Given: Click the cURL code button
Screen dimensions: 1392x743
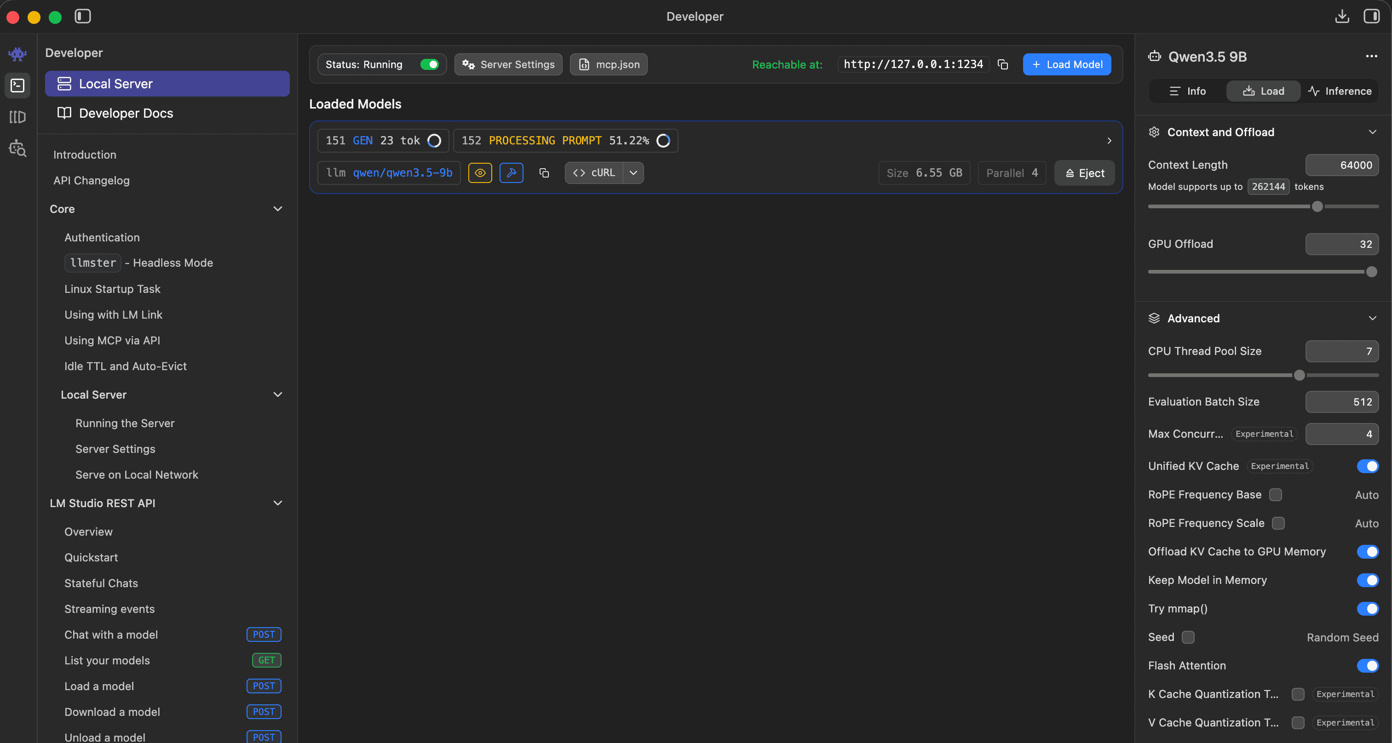Looking at the screenshot, I should [594, 173].
